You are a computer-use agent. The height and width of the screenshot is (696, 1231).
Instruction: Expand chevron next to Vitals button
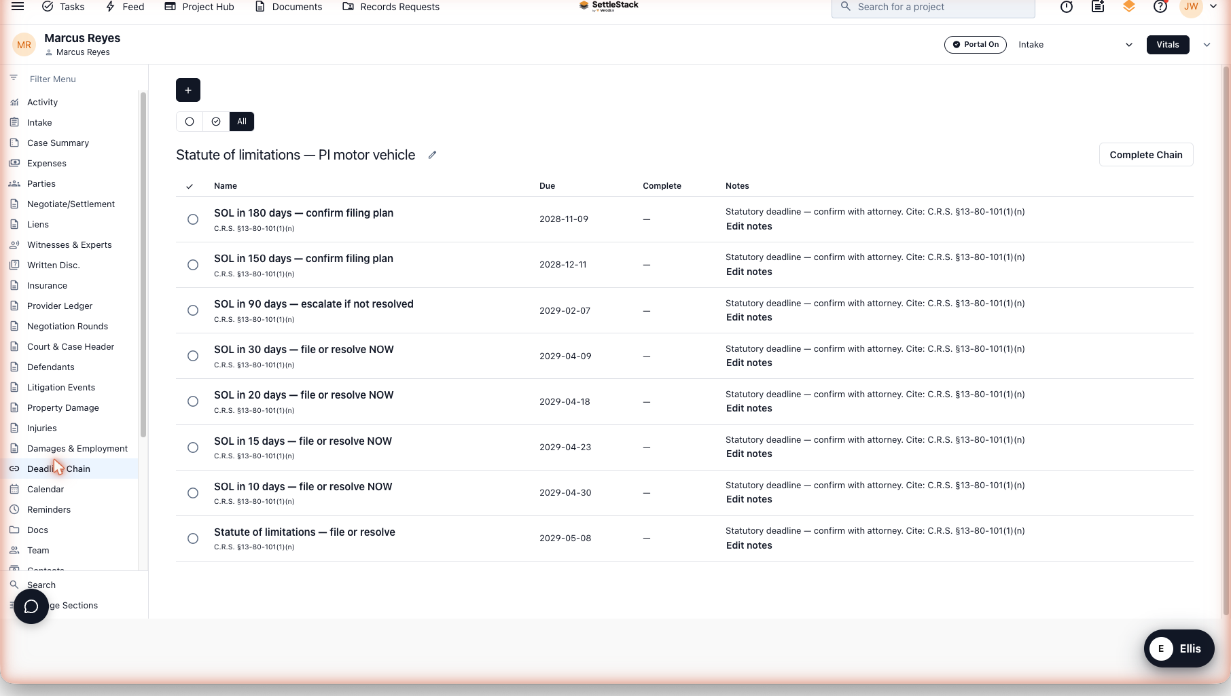pos(1207,45)
